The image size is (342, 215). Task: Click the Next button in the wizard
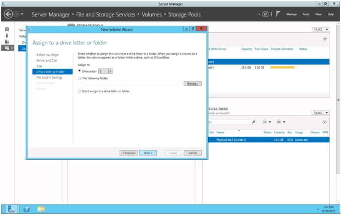click(148, 153)
